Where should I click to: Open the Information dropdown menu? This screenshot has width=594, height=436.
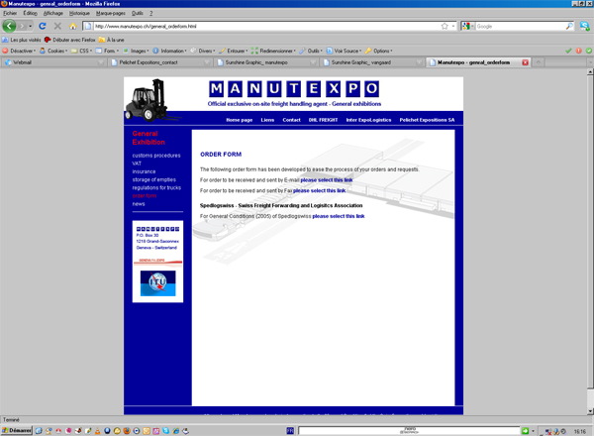pos(169,51)
